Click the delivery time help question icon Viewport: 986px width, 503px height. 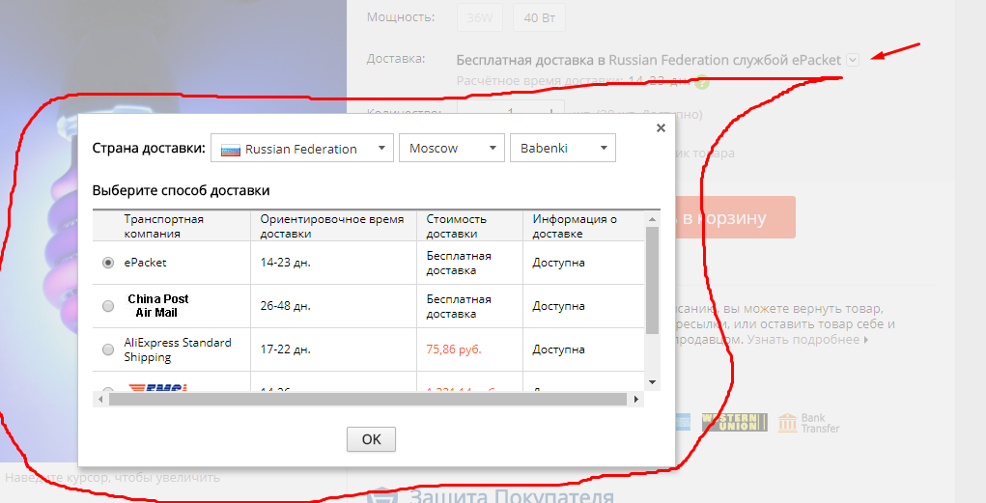pyautogui.click(x=702, y=82)
